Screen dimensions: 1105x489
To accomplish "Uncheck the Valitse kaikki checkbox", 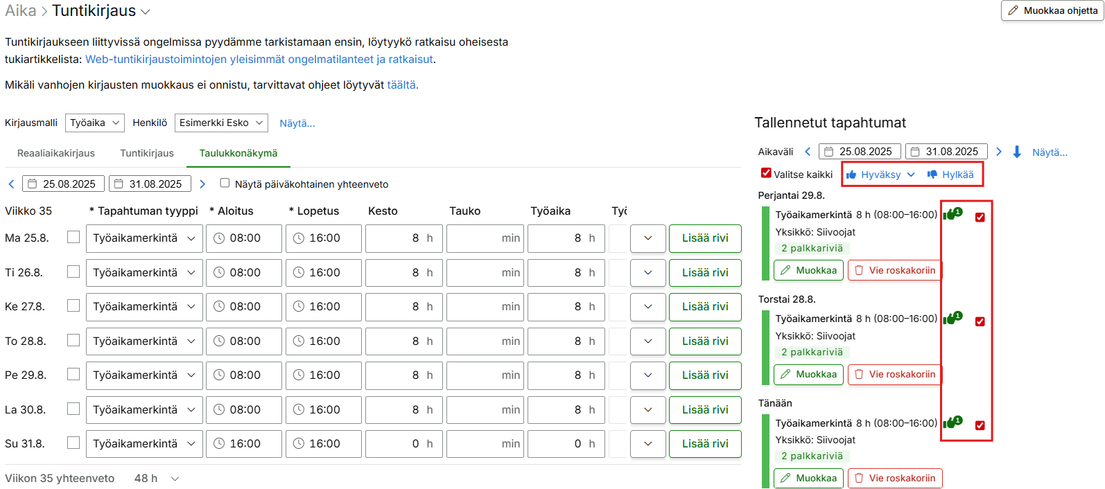I will 766,173.
